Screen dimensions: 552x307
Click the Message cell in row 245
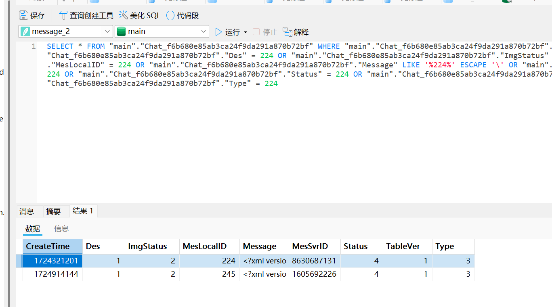point(264,274)
